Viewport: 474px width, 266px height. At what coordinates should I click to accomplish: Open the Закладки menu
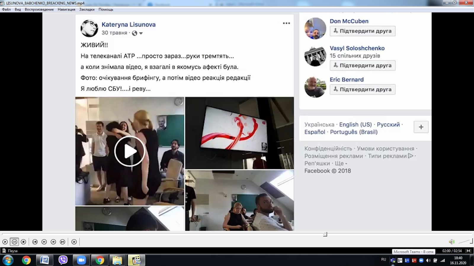pos(87,9)
